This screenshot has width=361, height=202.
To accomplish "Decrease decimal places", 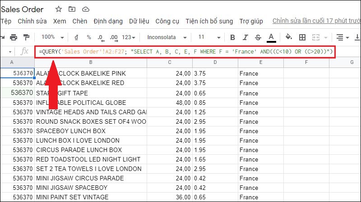I will pyautogui.click(x=101, y=38).
